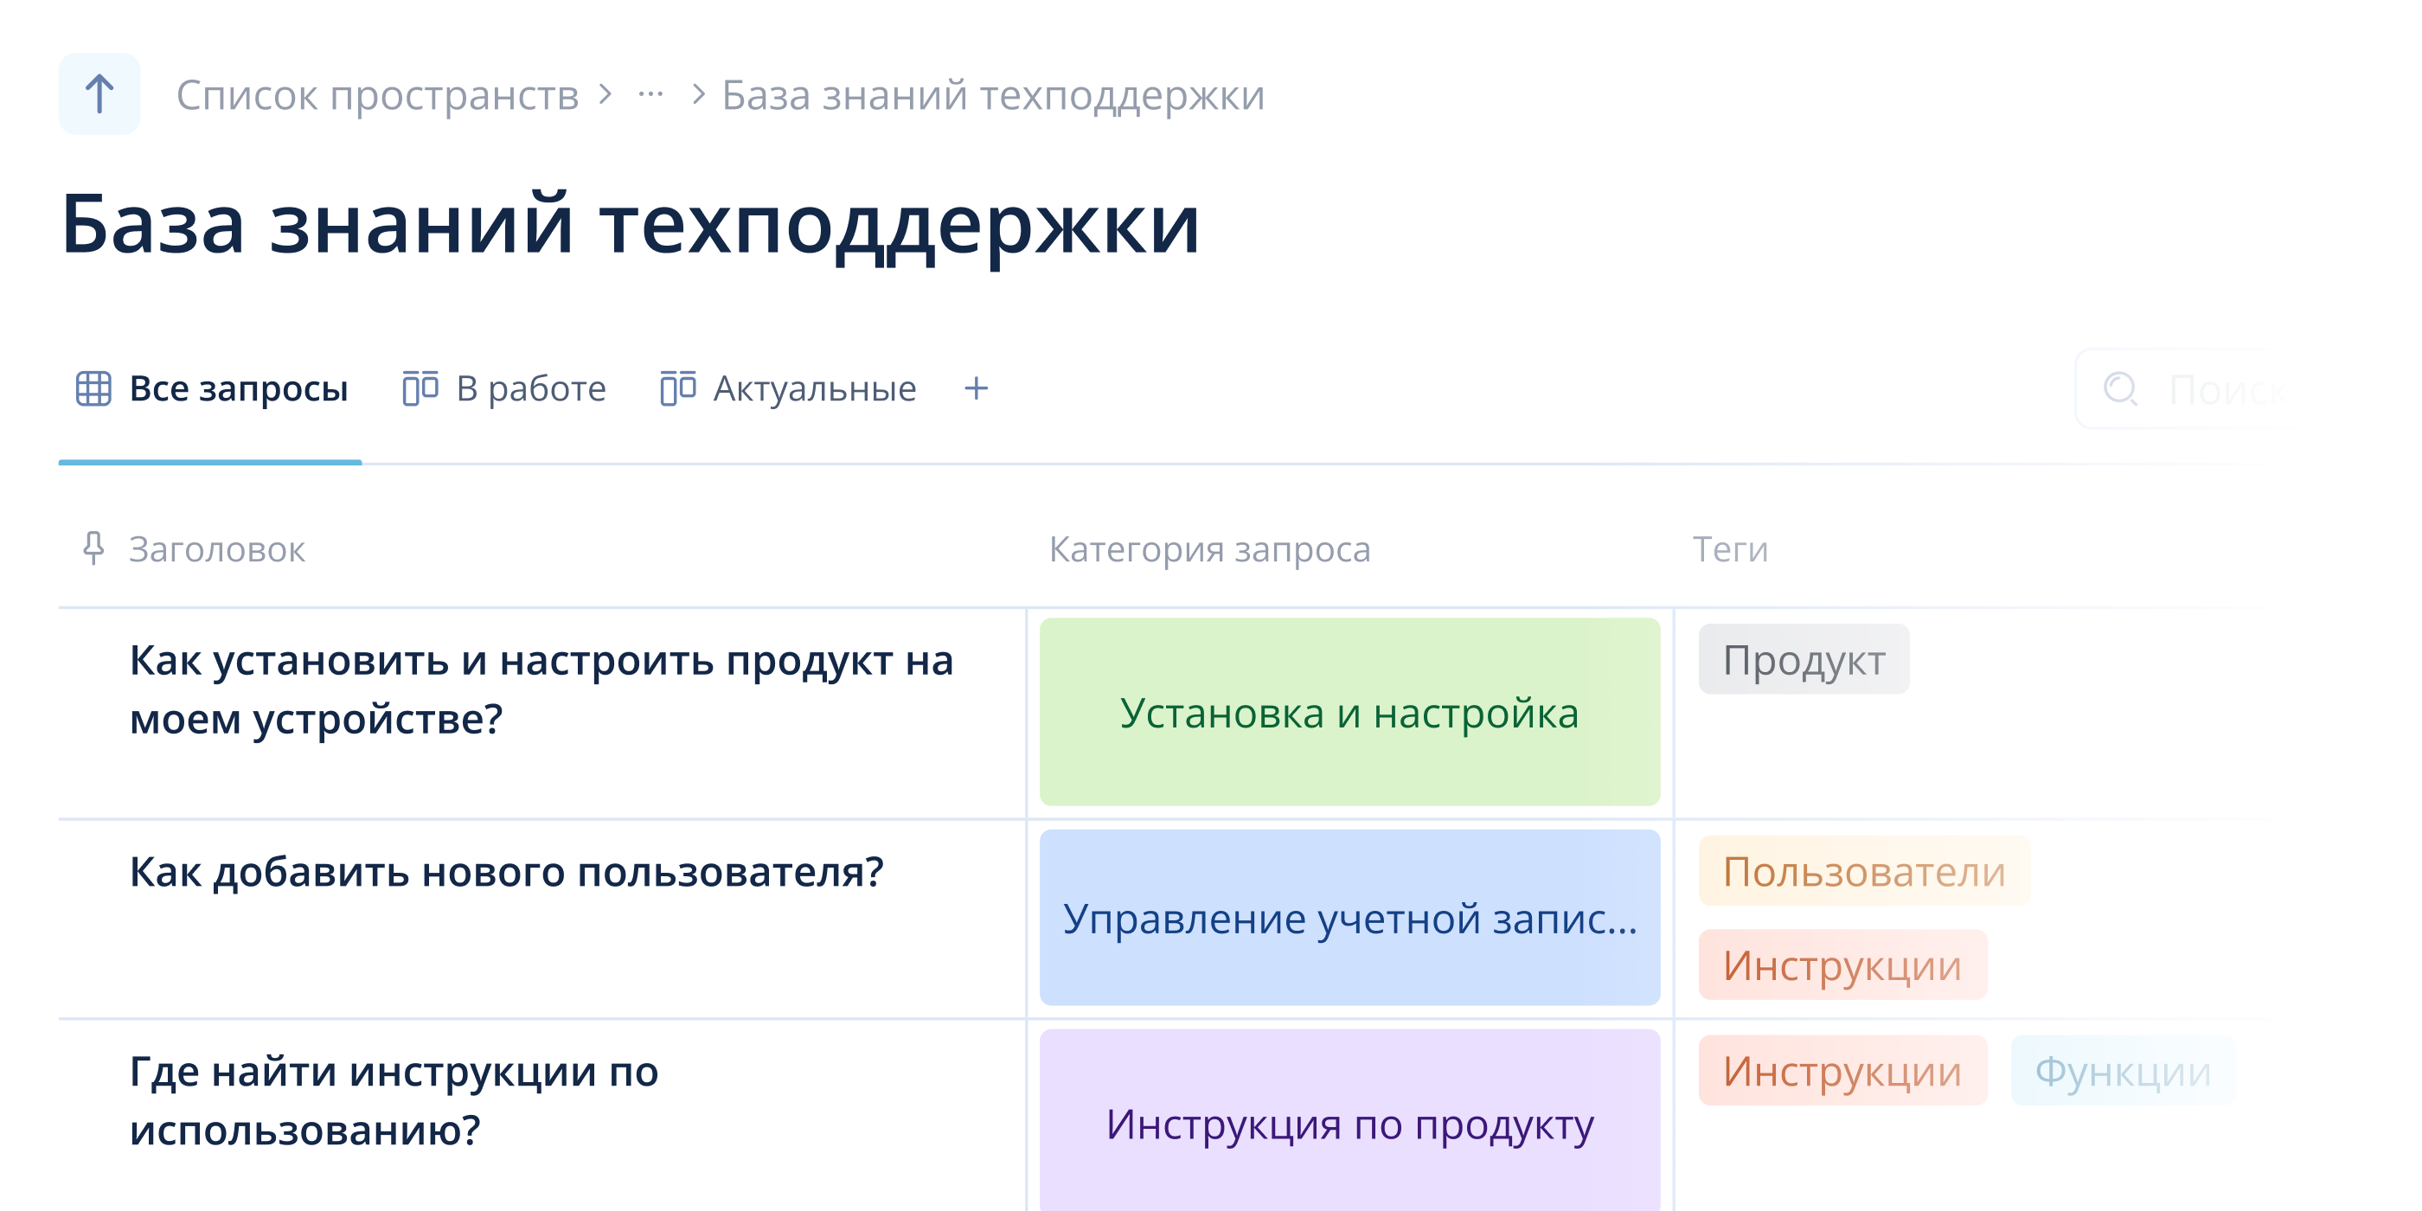Click the search magnifier icon

(x=2120, y=388)
